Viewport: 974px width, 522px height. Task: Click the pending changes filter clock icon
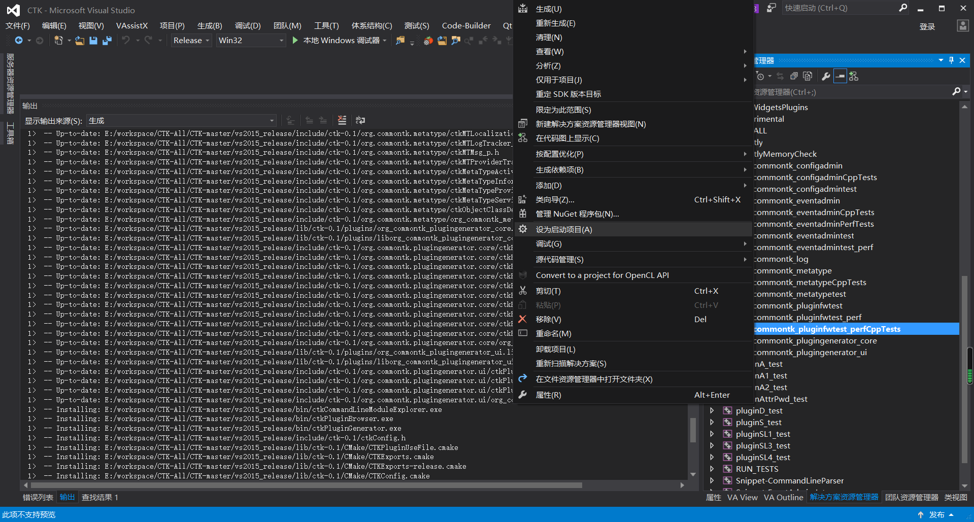click(x=760, y=76)
